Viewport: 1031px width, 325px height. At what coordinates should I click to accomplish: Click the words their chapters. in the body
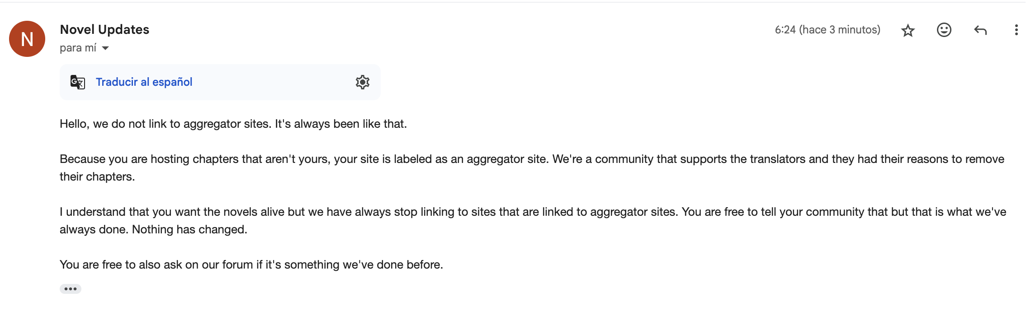[97, 176]
